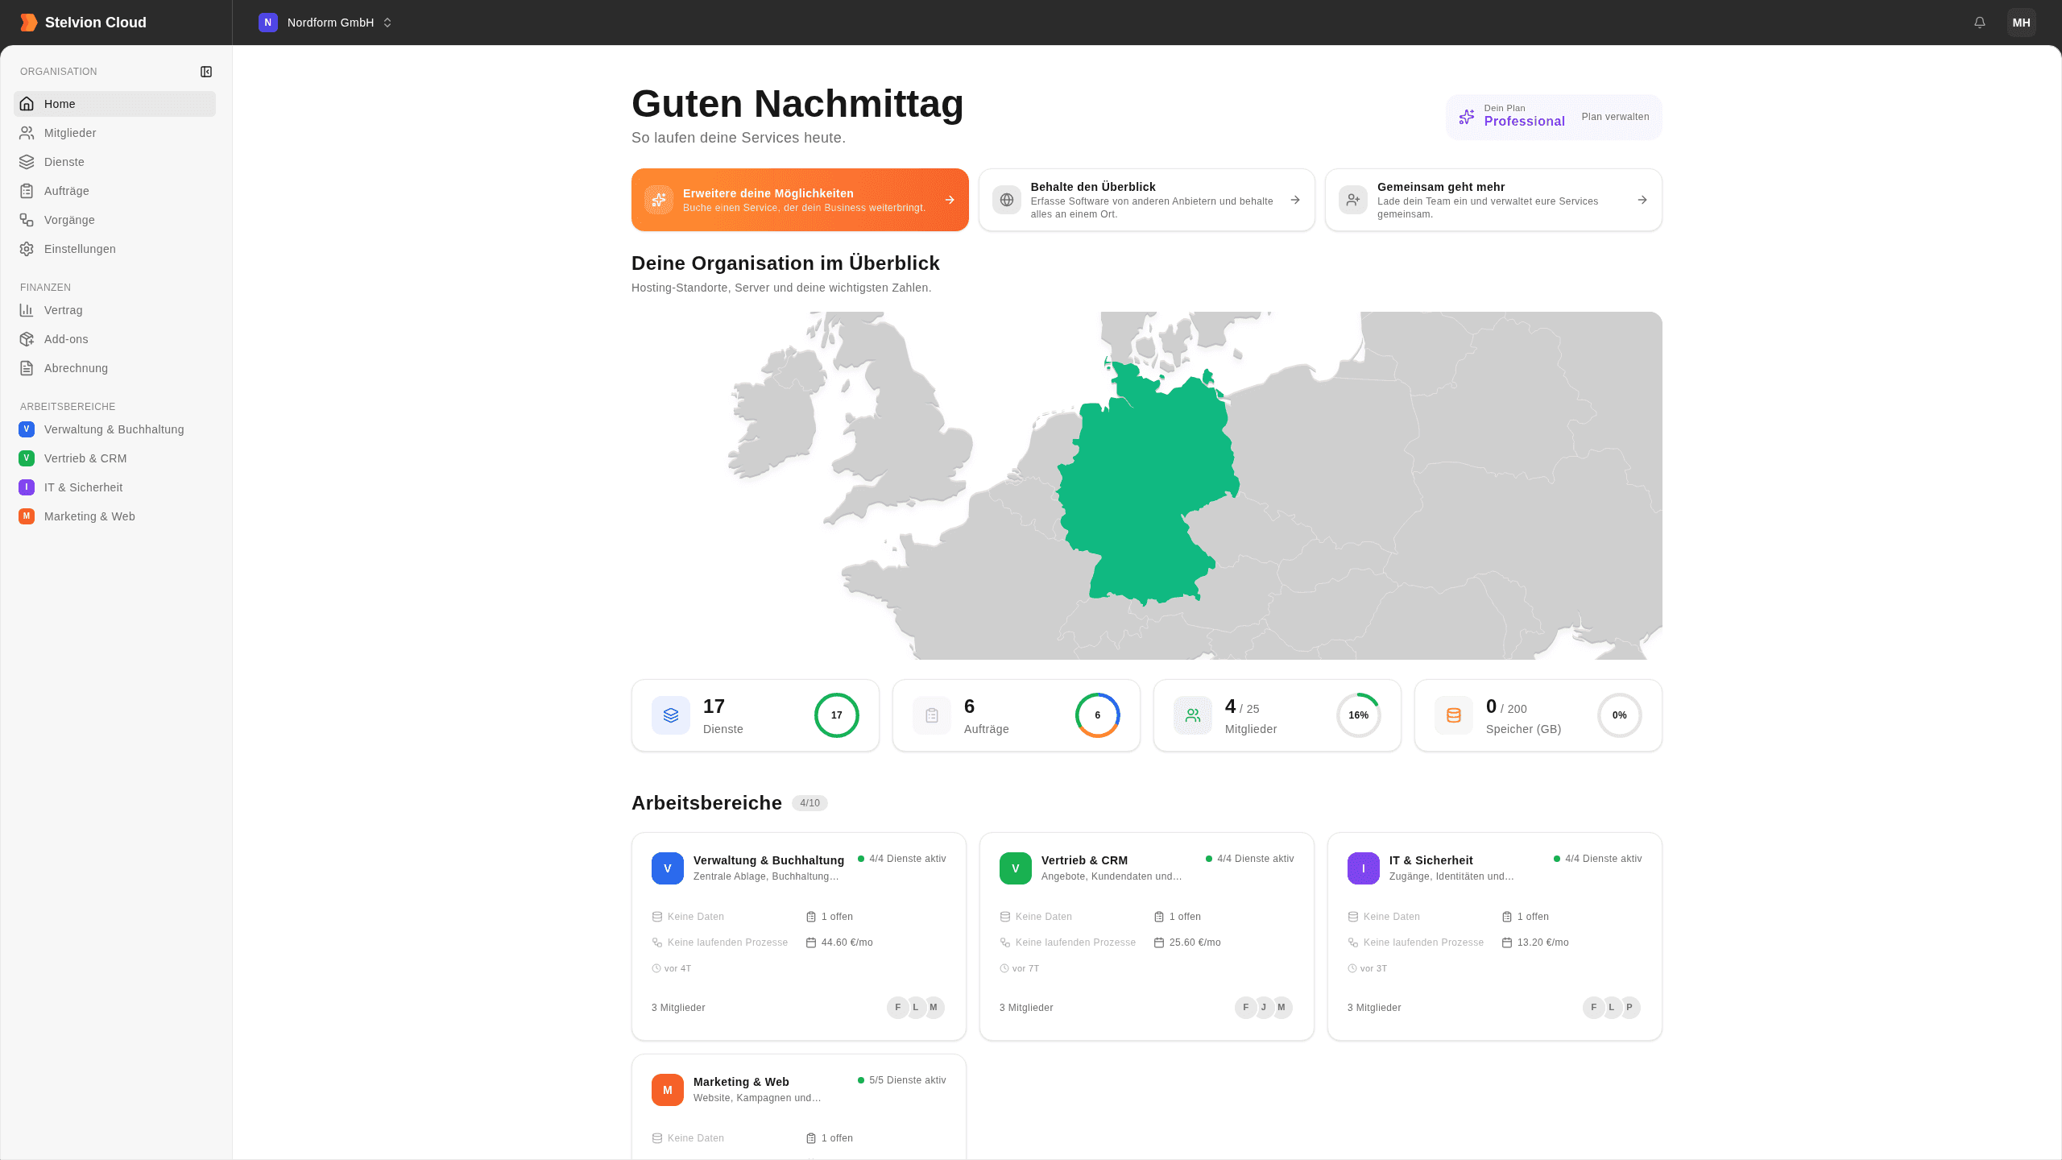Click the 5/5 Dienste aktiv status on Marketing card
The height and width of the screenshot is (1160, 2062).
pos(902,1080)
